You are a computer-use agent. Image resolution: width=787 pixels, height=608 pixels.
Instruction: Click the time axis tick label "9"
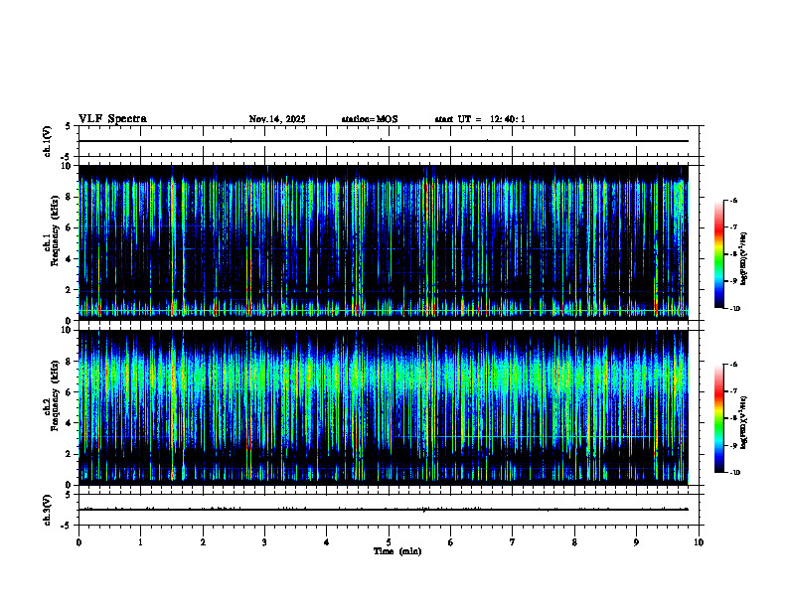tap(636, 542)
